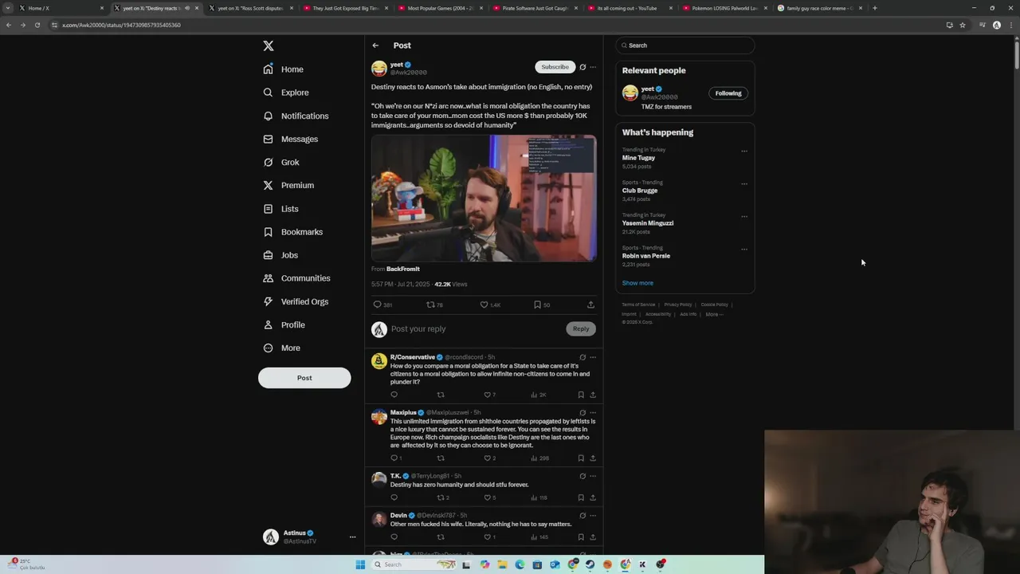View analytics of R/Conservative reply

coord(538,395)
